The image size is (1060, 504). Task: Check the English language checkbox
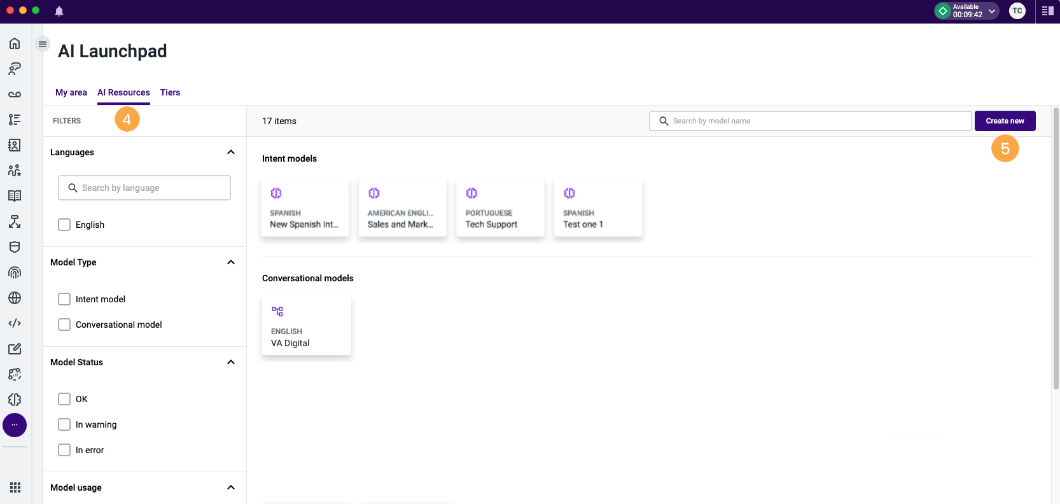(64, 225)
